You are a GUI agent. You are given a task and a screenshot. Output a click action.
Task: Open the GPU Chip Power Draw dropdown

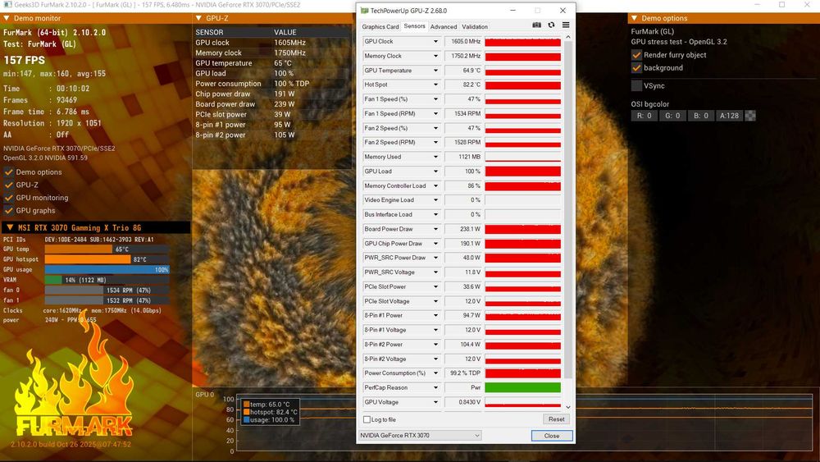(435, 243)
